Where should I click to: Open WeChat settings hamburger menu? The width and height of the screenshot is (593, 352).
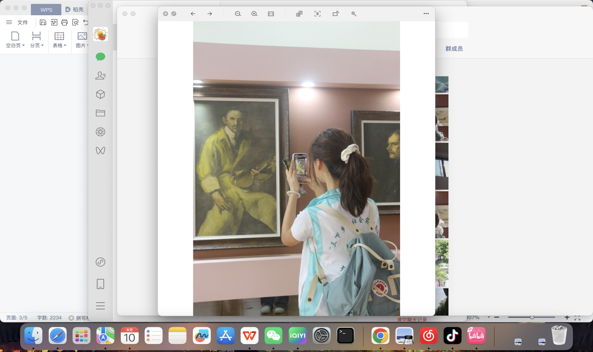point(100,306)
